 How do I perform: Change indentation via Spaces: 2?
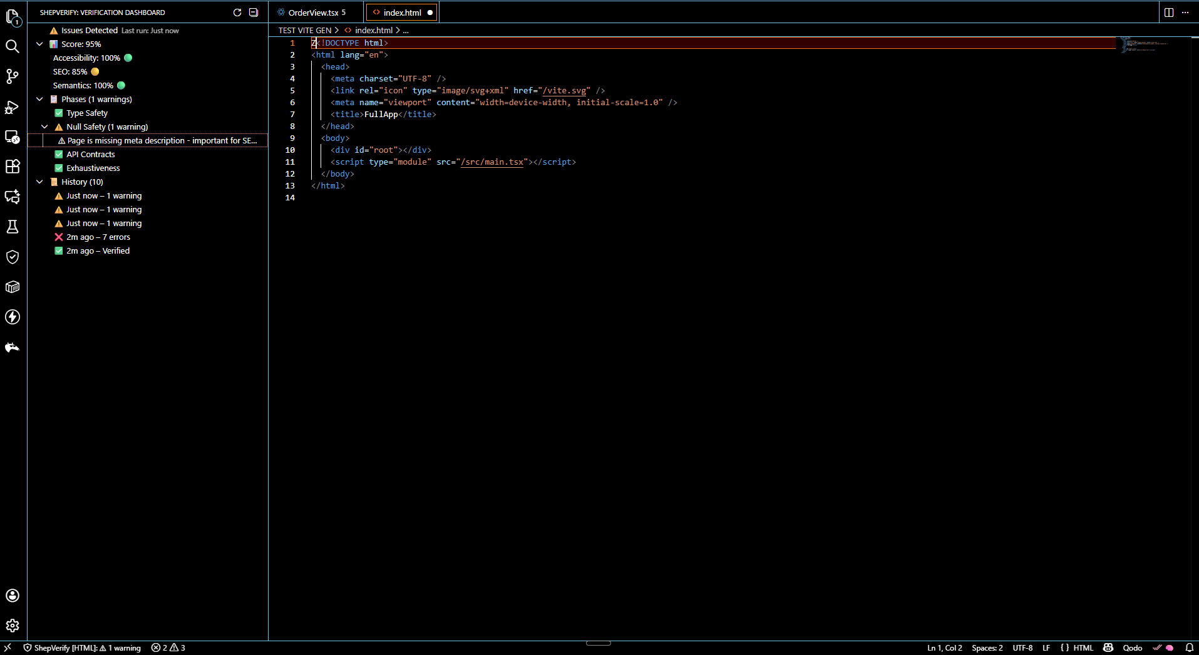point(987,647)
